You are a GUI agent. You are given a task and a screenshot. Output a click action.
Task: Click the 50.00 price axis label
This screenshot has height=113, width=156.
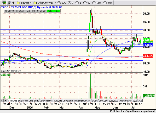[x=146, y=14]
